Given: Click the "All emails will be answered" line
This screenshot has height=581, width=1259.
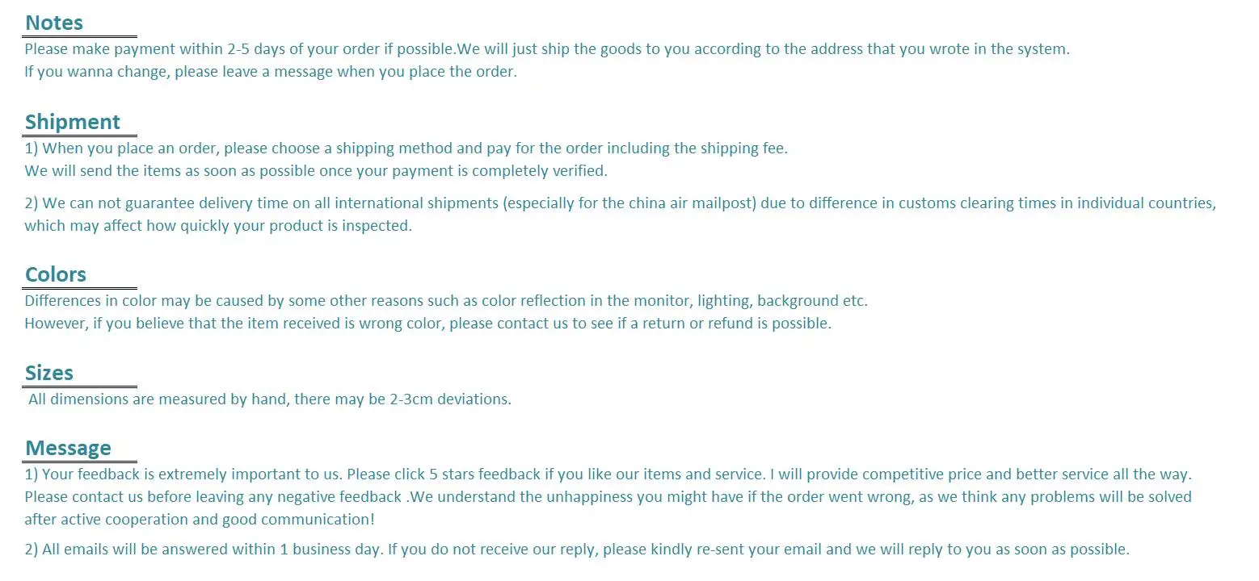Looking at the screenshot, I should pos(576,550).
